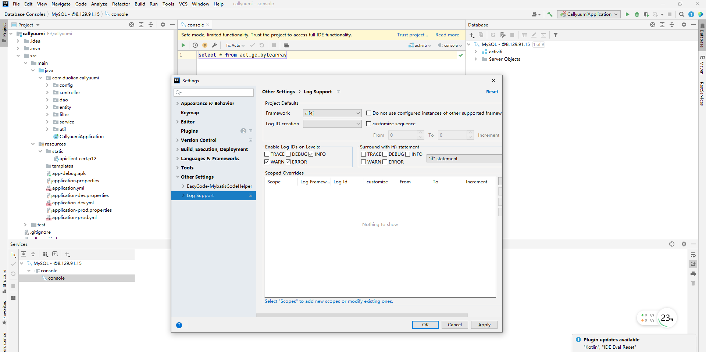Viewport: 706px width, 352px height.
Task: Open the Tx: Auto transaction mode dropdown
Action: [235, 45]
